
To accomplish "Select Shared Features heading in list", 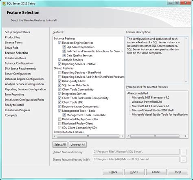I will 64,68.
